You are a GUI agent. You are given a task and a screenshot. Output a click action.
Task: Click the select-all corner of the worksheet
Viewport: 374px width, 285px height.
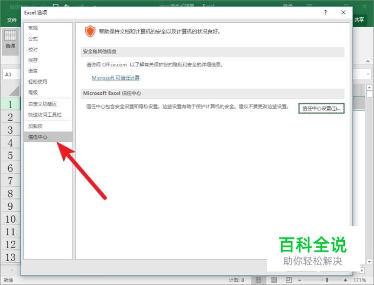pyautogui.click(x=14, y=91)
